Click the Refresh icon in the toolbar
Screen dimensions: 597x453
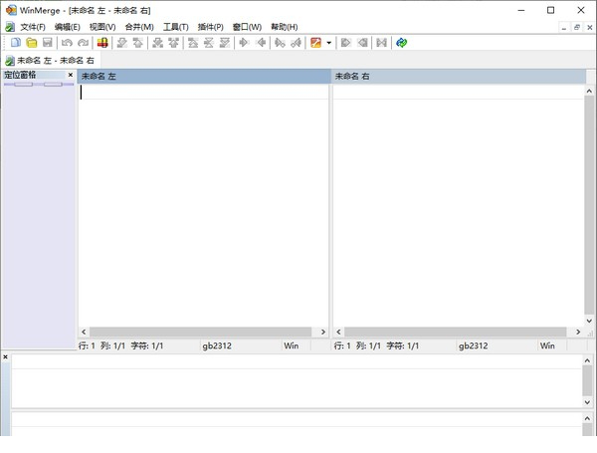pyautogui.click(x=401, y=43)
